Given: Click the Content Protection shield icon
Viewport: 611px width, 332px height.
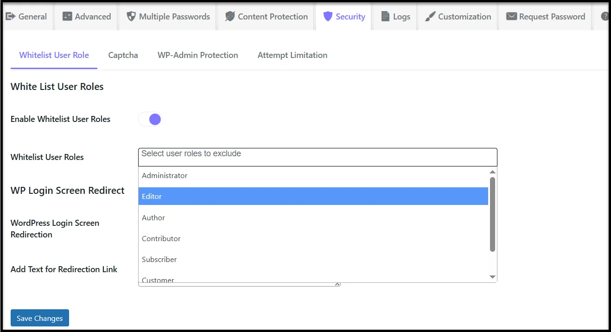Looking at the screenshot, I should coord(229,16).
